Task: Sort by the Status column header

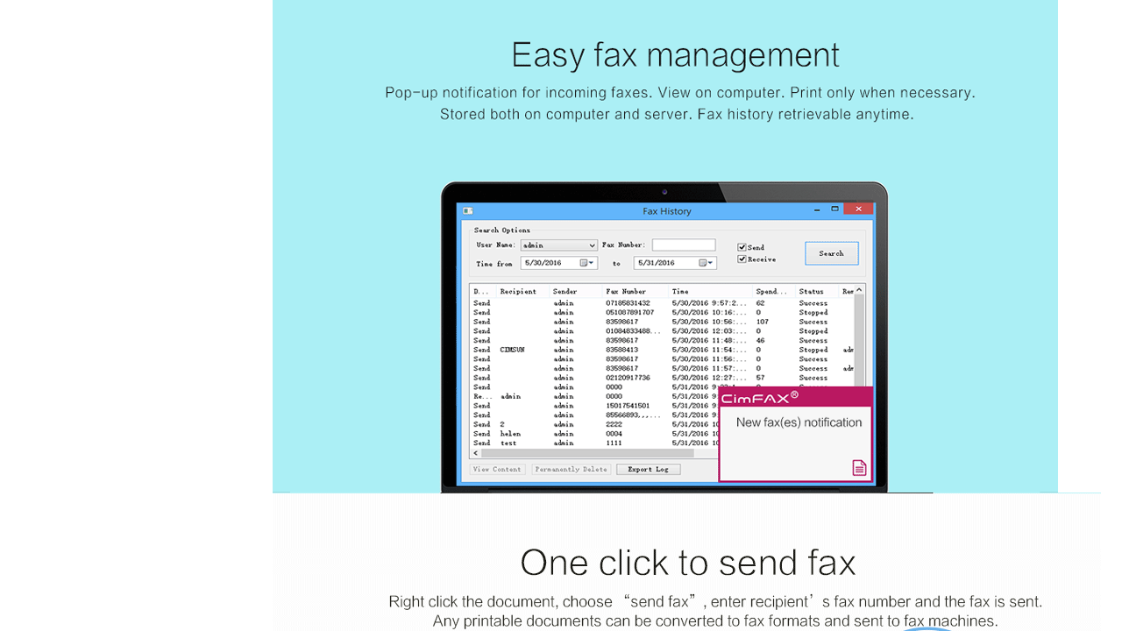Action: pyautogui.click(x=812, y=291)
